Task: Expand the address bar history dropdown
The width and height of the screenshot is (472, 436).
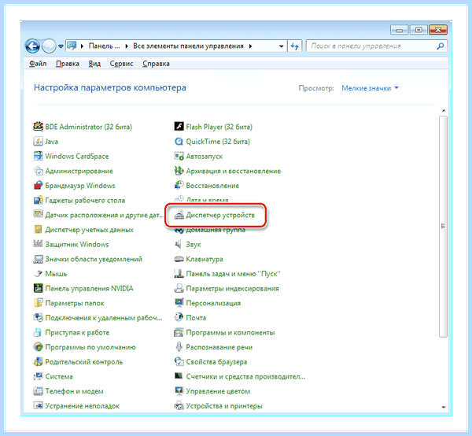Action: point(281,46)
